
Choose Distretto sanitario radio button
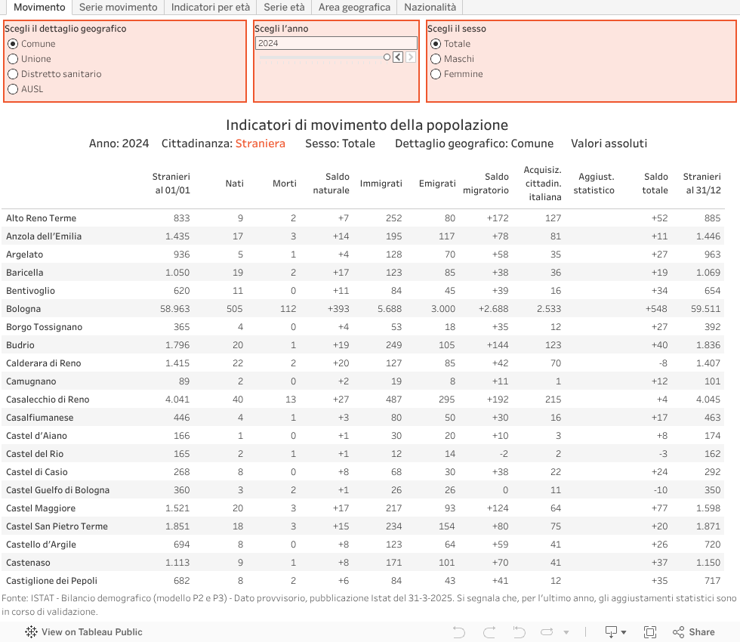coord(13,74)
